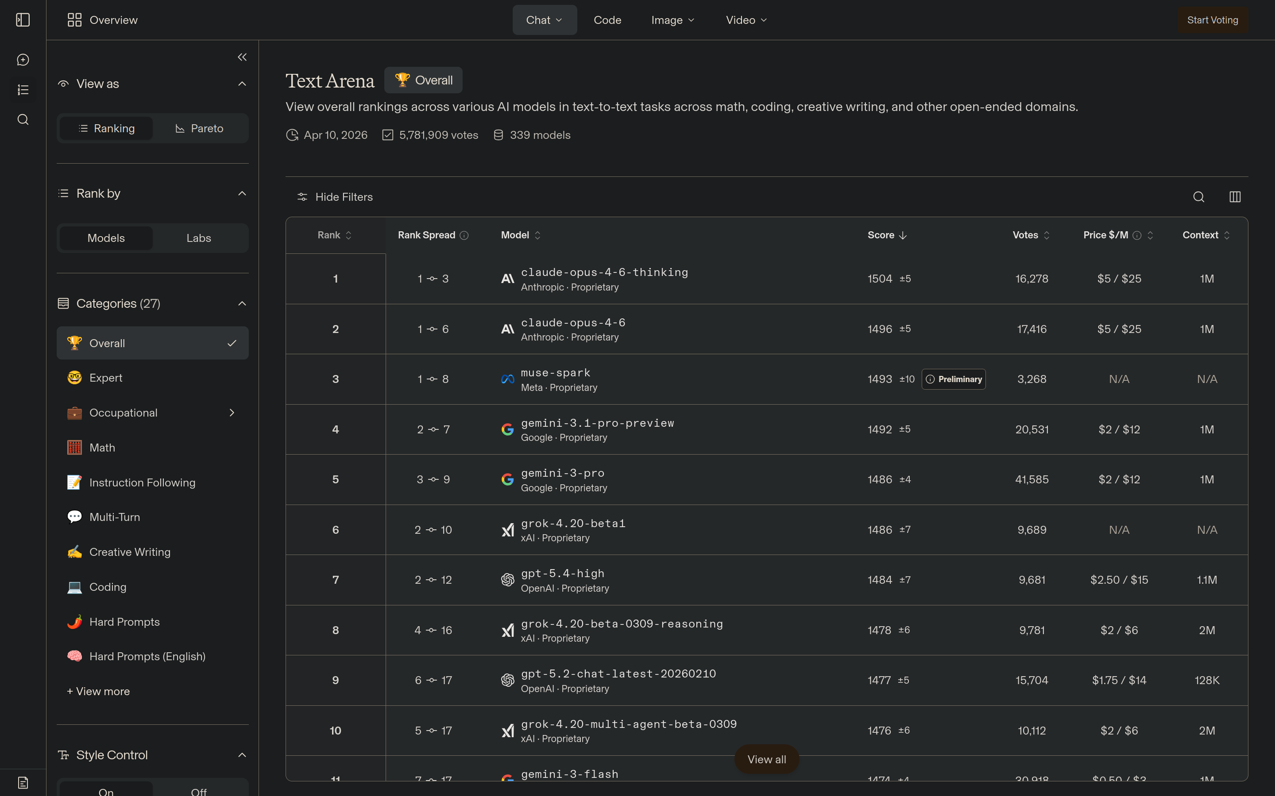Open column visibility settings icon
This screenshot has height=796, width=1275.
[x=1235, y=197]
